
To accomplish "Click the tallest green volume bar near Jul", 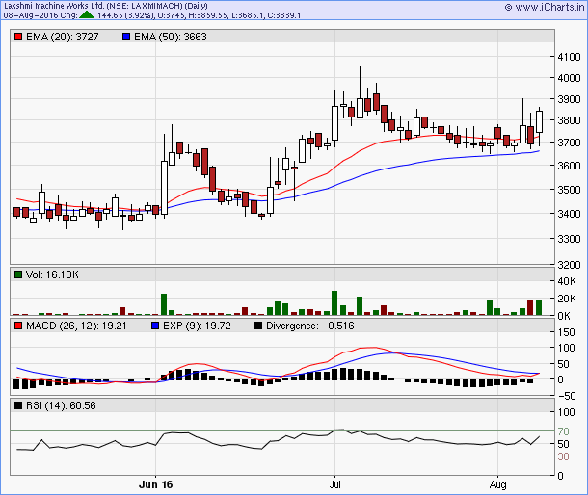I will 334,302.
